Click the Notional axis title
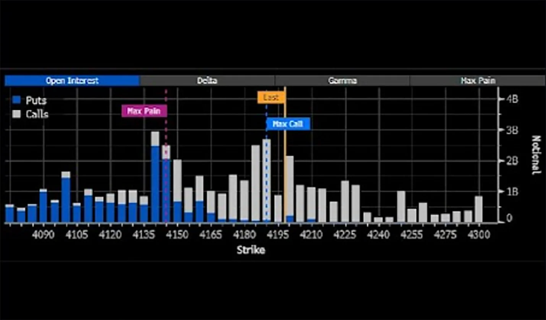The height and width of the screenshot is (320, 546). [x=536, y=155]
